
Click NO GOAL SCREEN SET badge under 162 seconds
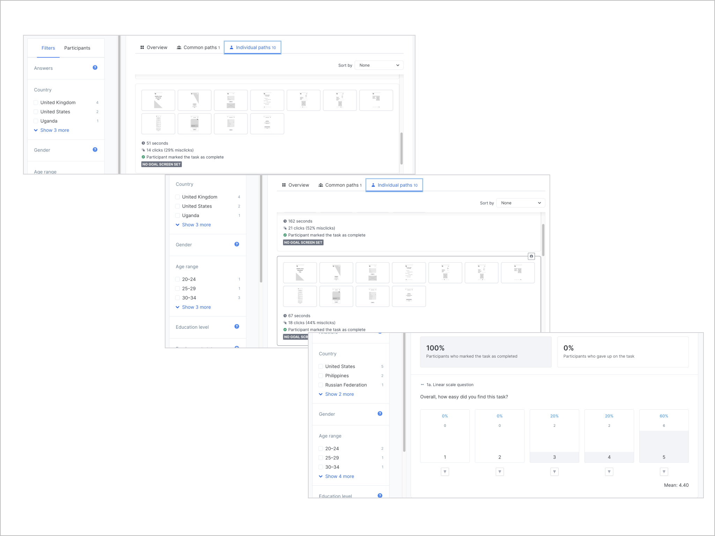coord(303,243)
